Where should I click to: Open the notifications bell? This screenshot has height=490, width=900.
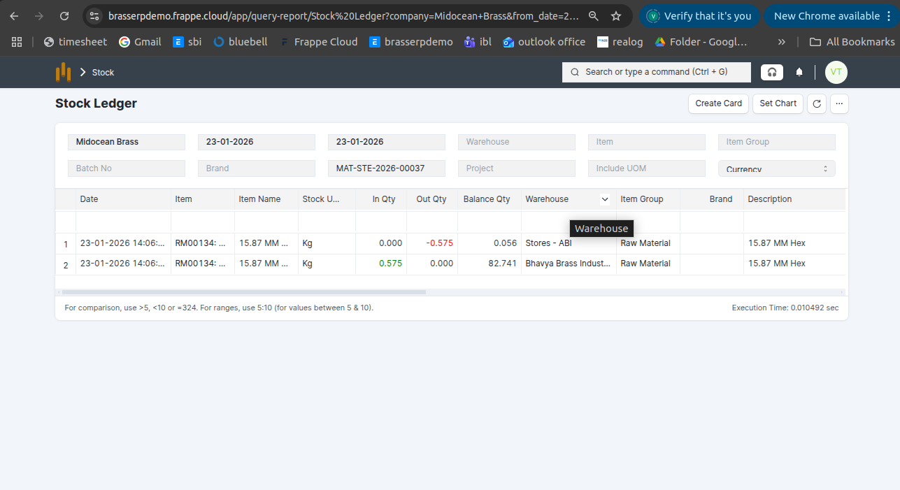[x=799, y=72]
